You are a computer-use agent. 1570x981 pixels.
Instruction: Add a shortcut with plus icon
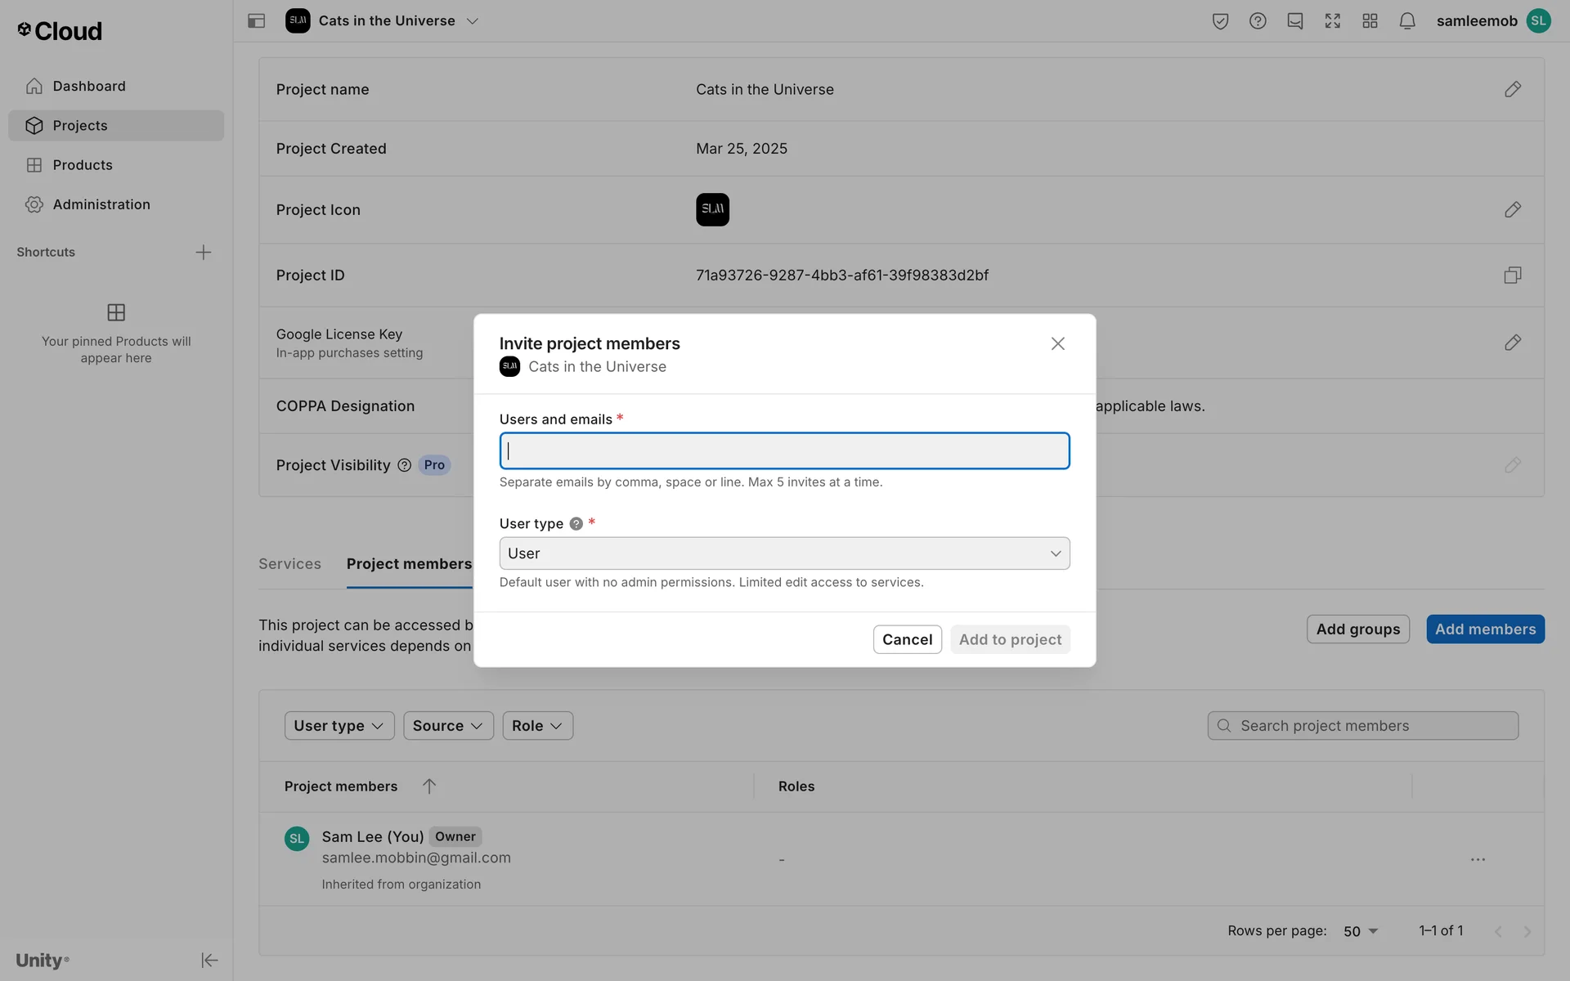[x=204, y=253]
